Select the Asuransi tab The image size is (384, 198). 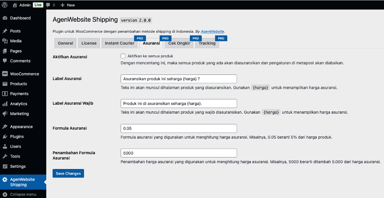[x=151, y=43]
